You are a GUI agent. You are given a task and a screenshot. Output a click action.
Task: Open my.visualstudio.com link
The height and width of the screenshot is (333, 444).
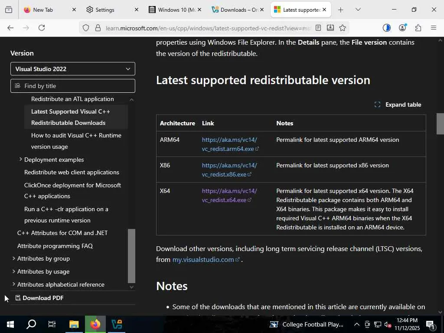point(206,259)
